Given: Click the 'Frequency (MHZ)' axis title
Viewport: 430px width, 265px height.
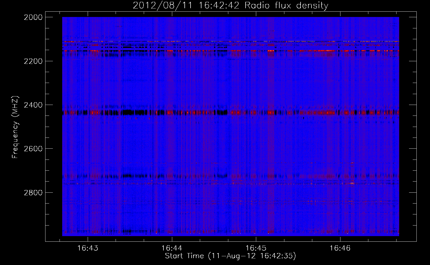Looking at the screenshot, I should (x=15, y=127).
